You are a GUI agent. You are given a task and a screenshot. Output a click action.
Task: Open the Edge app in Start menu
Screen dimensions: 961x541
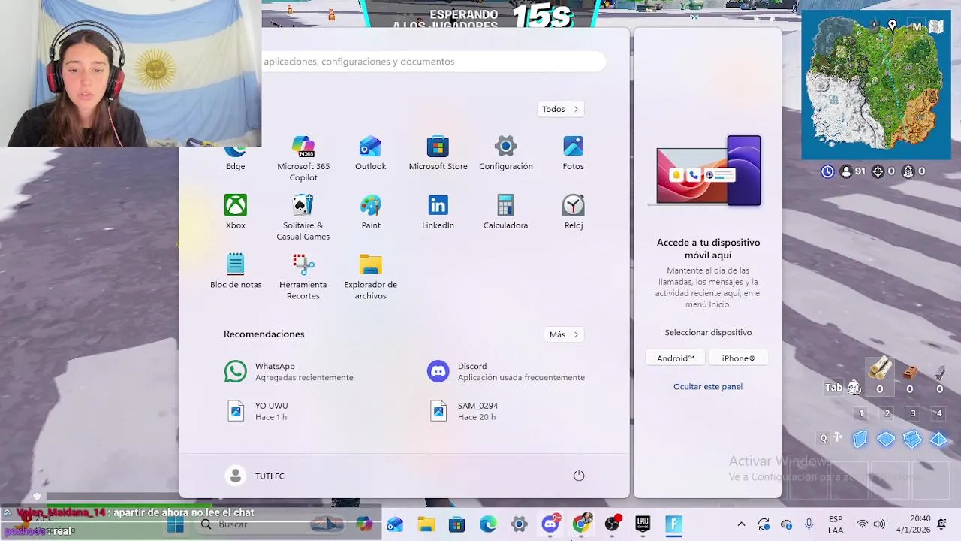tap(236, 156)
